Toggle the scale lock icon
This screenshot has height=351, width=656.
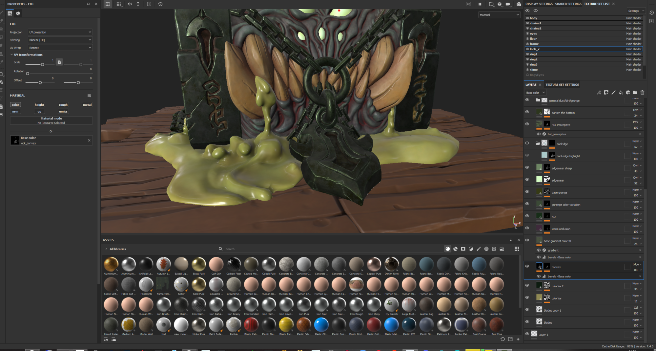[59, 62]
